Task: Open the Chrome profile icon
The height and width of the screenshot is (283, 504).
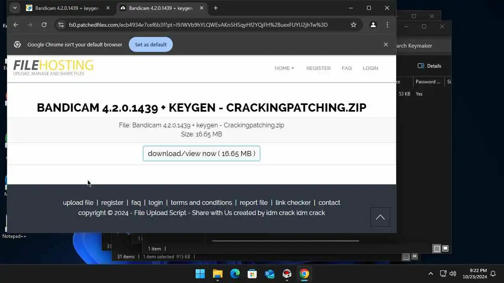Action: click(x=373, y=25)
